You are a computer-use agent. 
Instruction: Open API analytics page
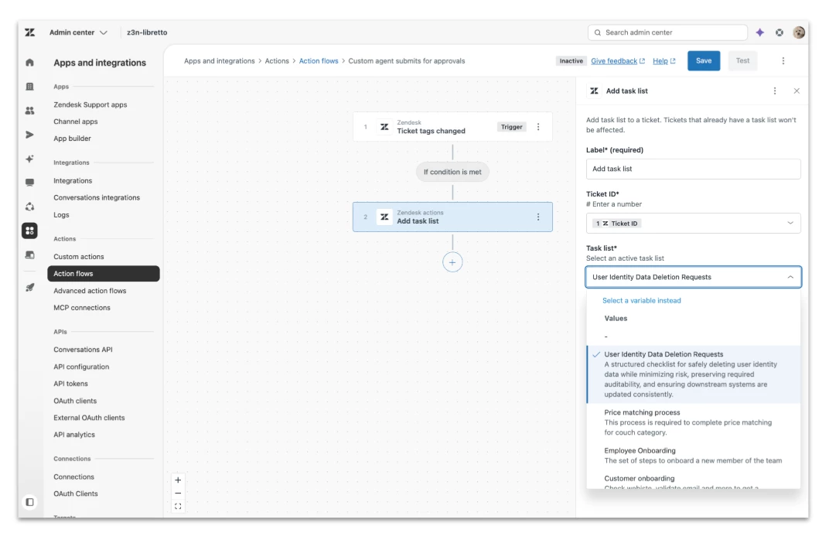(x=74, y=435)
